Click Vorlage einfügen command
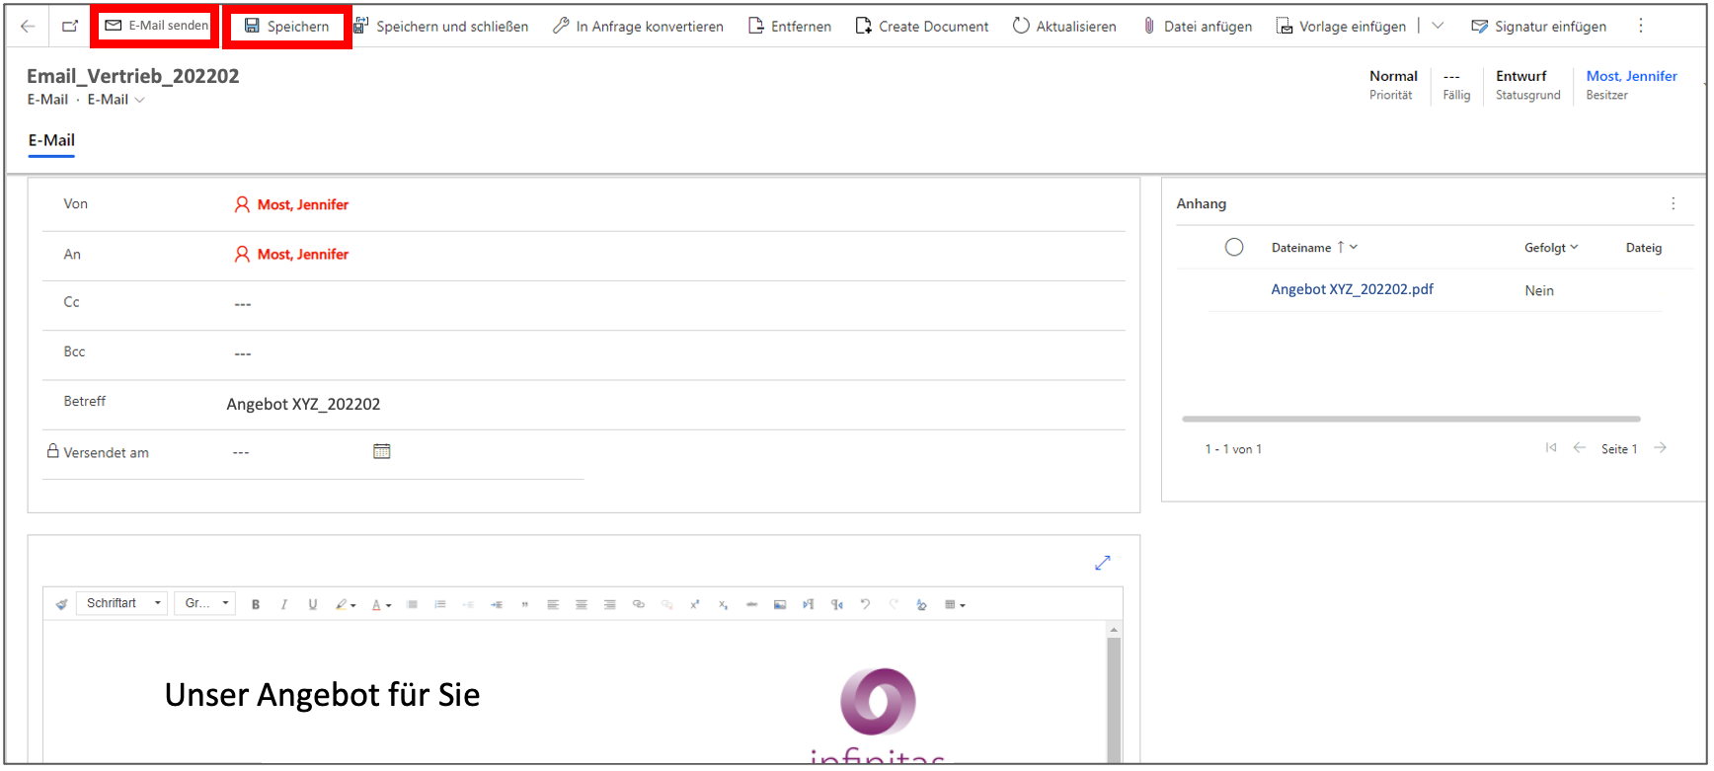 1341,26
